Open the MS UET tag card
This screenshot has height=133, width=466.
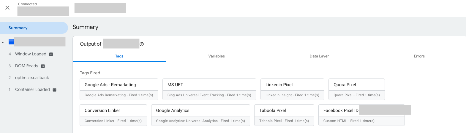click(x=209, y=89)
